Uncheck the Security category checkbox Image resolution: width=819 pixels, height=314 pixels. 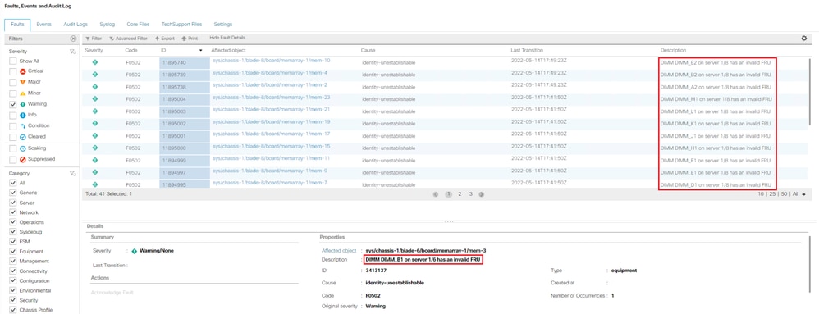[x=13, y=300]
